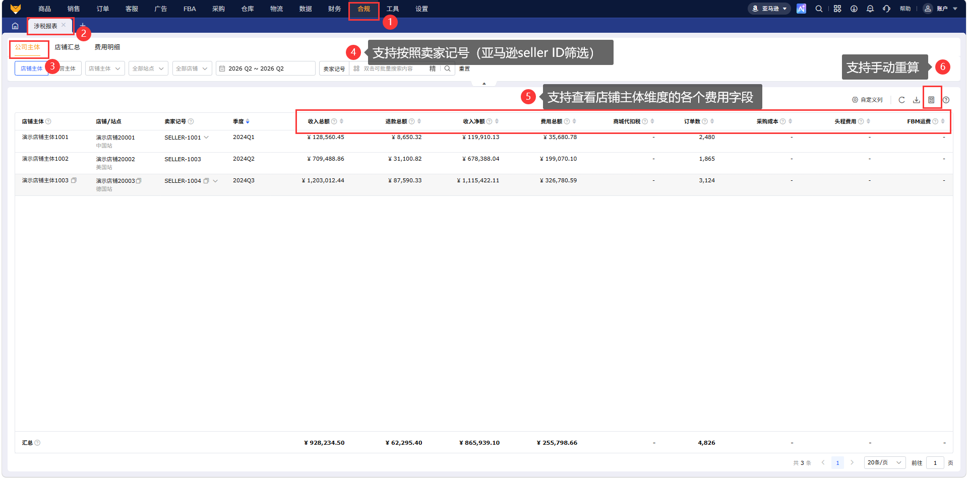Open the 账户 dropdown arrow

955,9
